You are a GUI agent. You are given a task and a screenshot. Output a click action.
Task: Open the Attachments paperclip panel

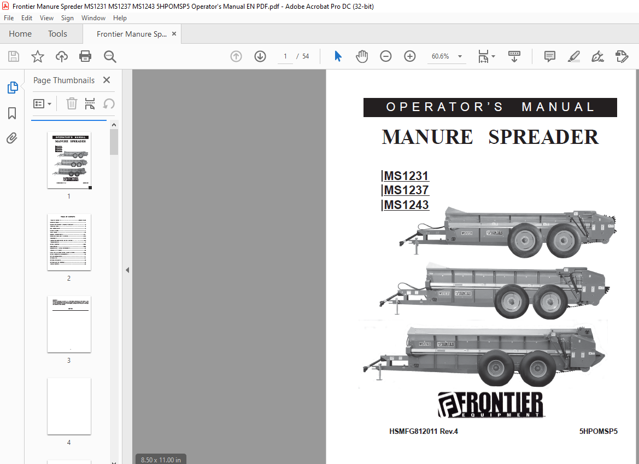click(x=12, y=138)
